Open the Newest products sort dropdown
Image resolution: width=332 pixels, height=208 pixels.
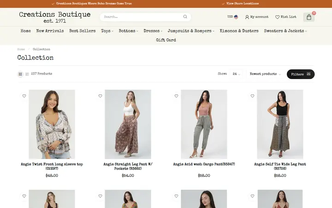(265, 74)
